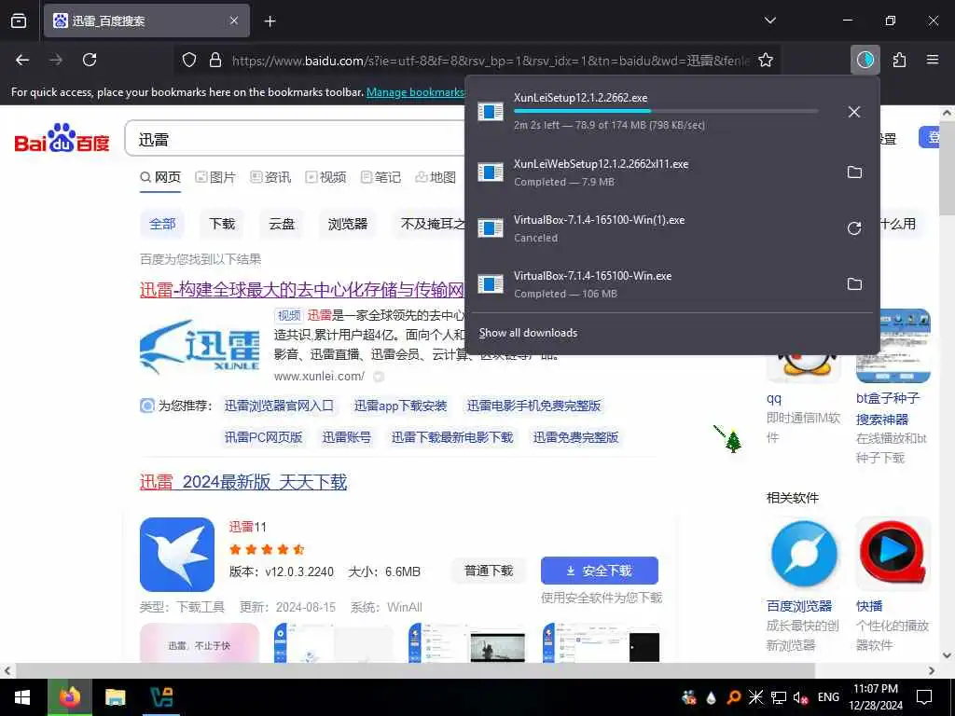Screen dimensions: 955x716
Task: Select the 笔记 search tab
Action: [x=381, y=177]
